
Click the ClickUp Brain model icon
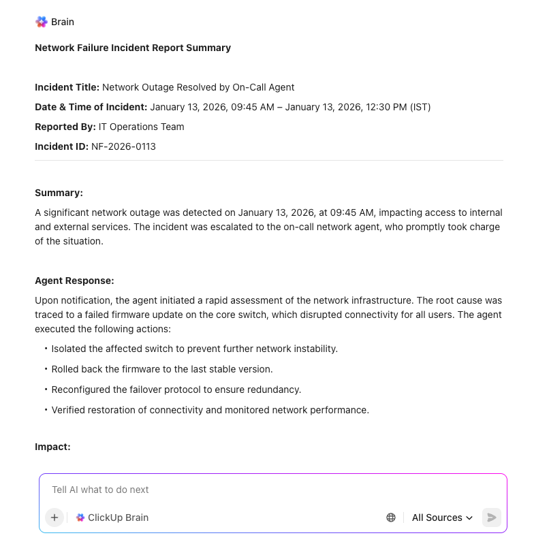[x=80, y=517]
